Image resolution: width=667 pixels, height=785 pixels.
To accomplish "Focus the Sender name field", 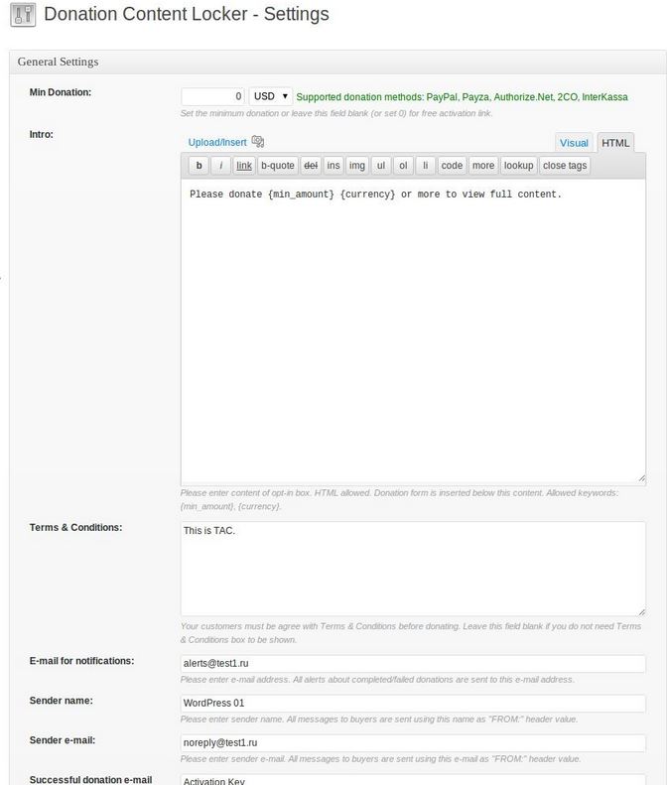I will pyautogui.click(x=413, y=703).
